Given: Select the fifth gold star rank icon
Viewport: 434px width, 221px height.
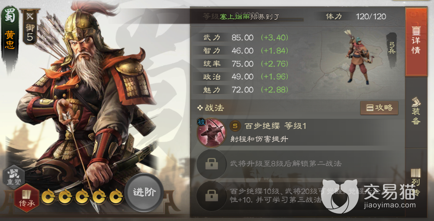Looking at the screenshot, I should coord(116,197).
